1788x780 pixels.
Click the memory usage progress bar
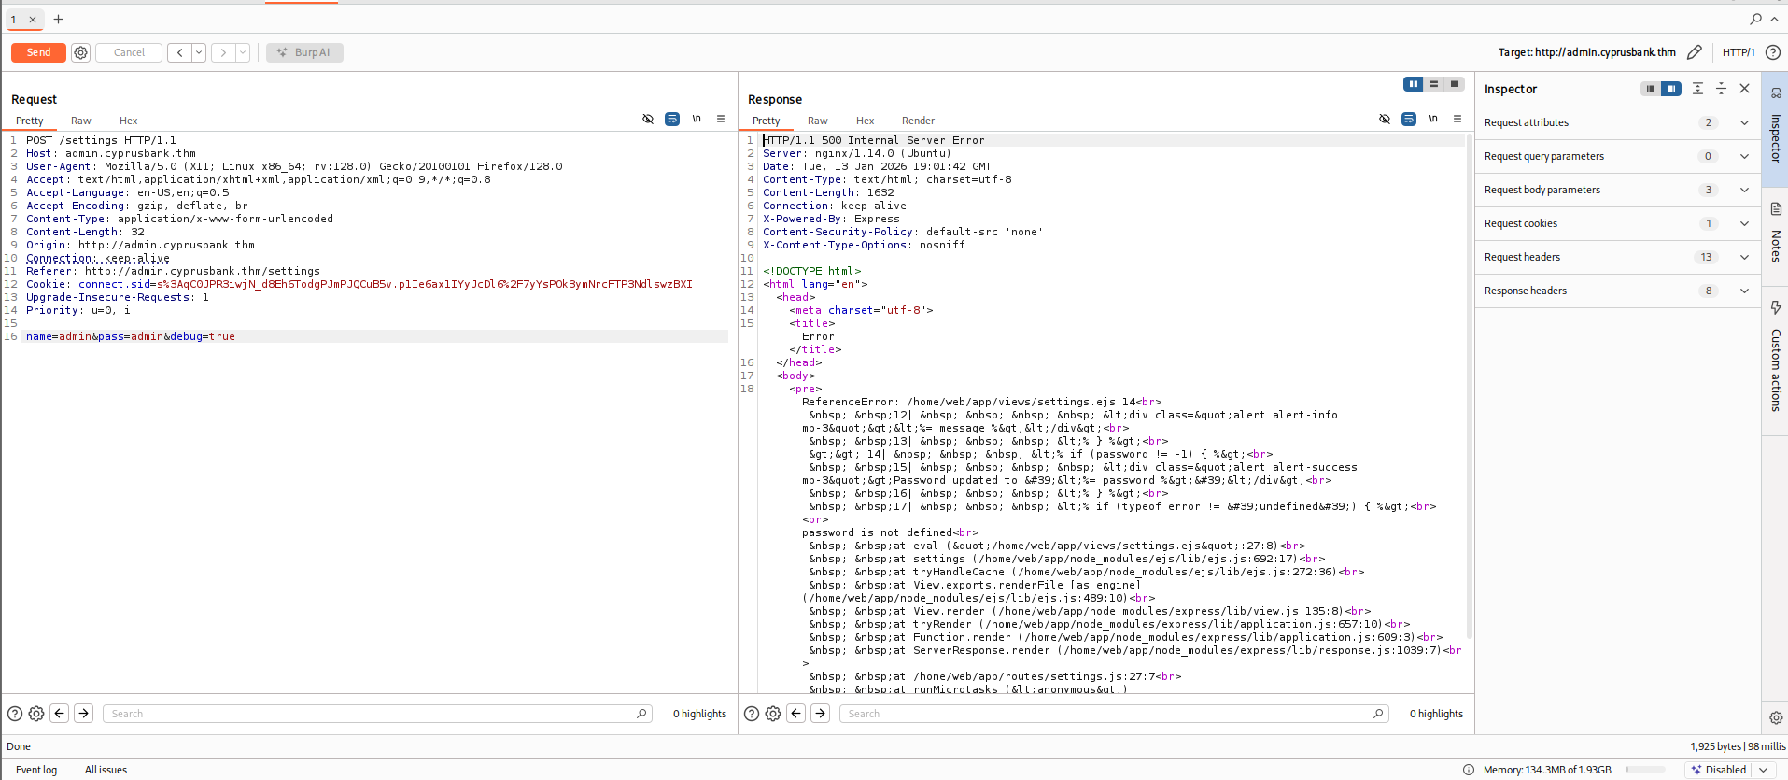coord(1644,770)
